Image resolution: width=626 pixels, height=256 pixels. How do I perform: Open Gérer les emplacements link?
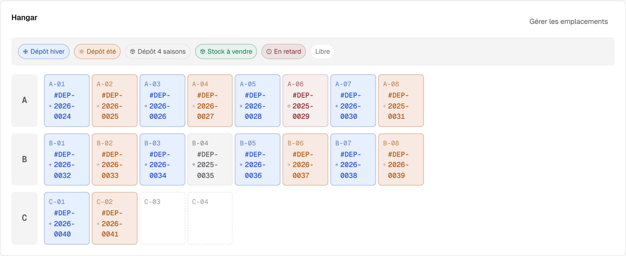click(568, 21)
